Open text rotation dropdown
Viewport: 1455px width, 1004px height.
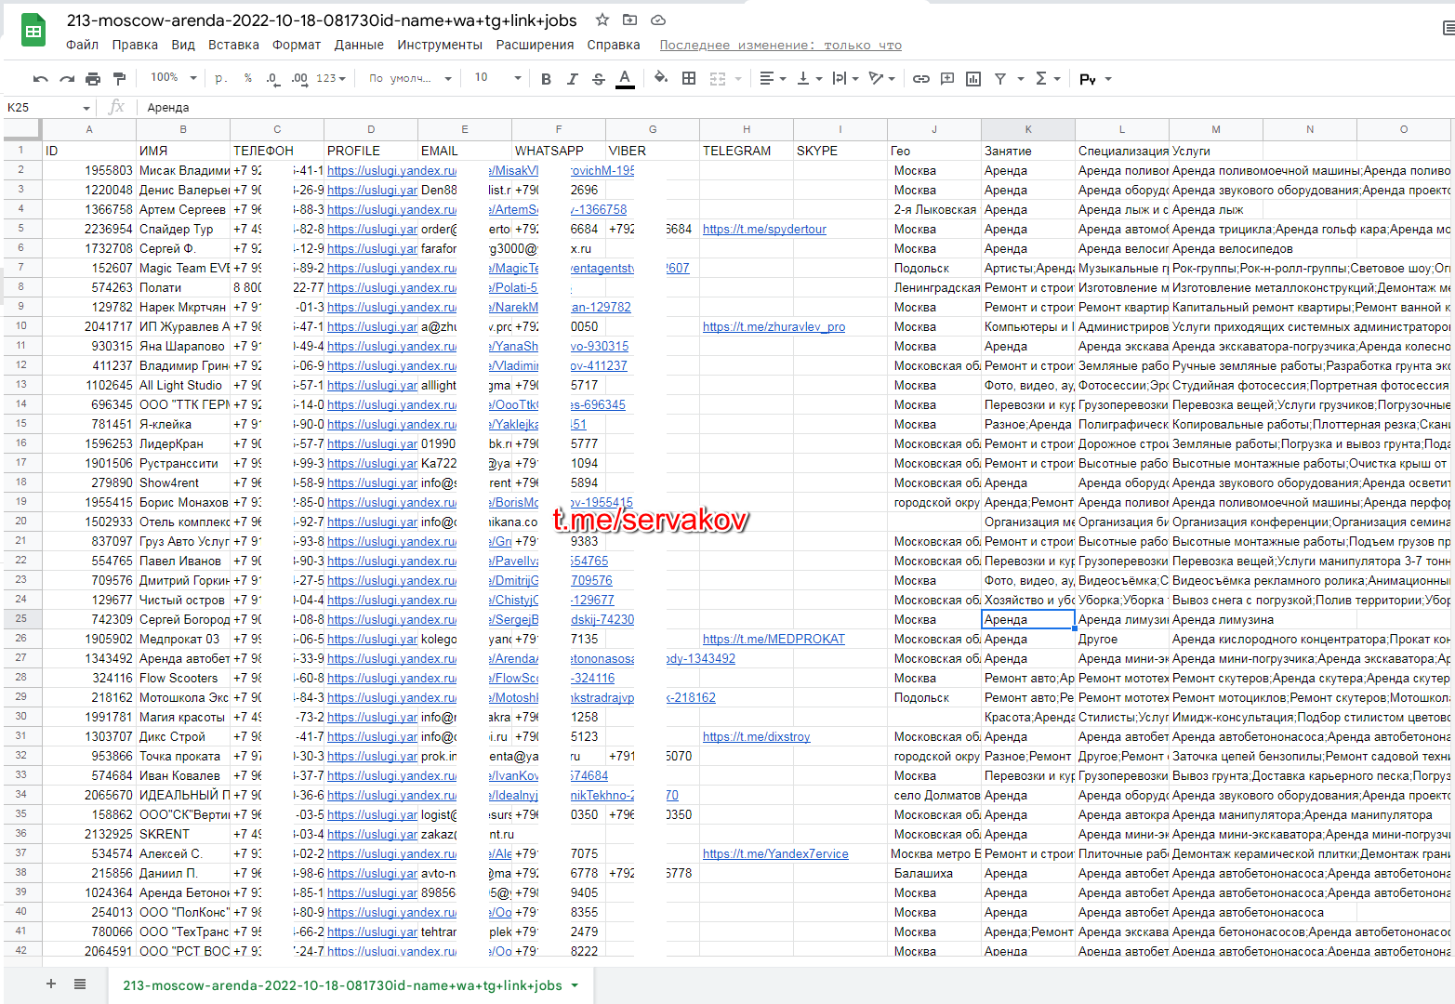pos(881,78)
